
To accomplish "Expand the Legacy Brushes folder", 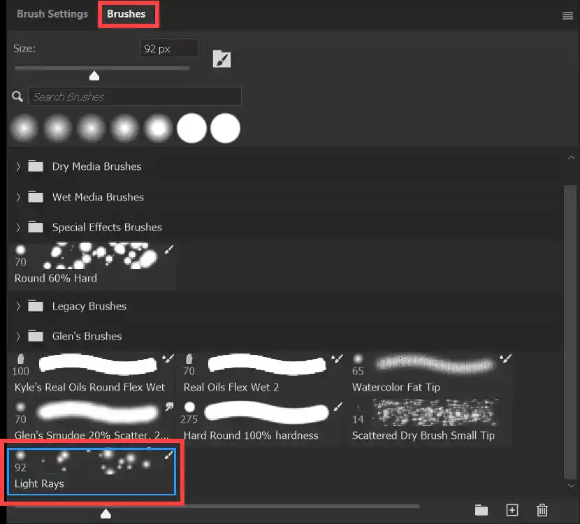I will click(19, 306).
